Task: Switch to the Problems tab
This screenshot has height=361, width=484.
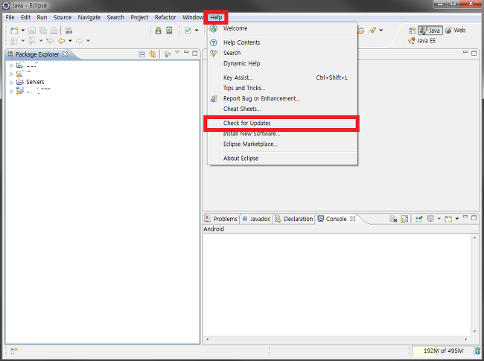Action: pos(221,219)
